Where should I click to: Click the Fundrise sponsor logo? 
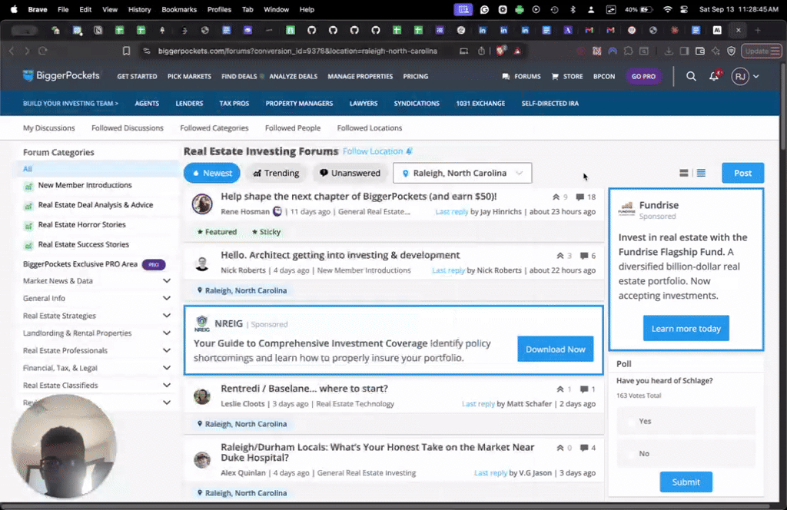tap(626, 207)
